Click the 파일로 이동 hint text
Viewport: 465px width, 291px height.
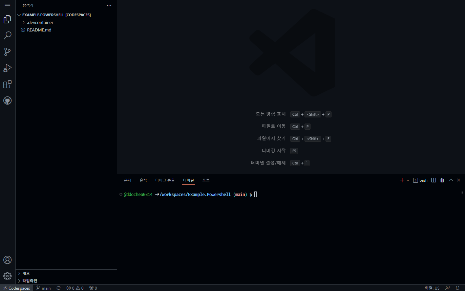[274, 126]
